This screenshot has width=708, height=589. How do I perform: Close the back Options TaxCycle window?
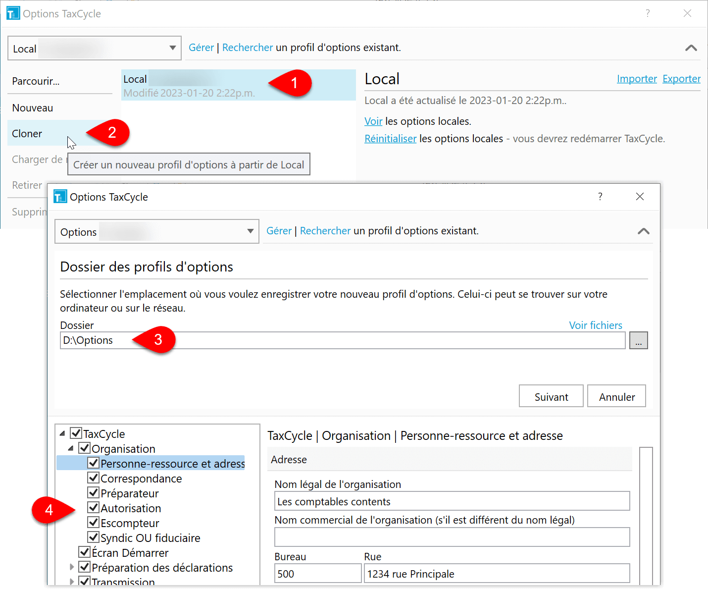[687, 13]
